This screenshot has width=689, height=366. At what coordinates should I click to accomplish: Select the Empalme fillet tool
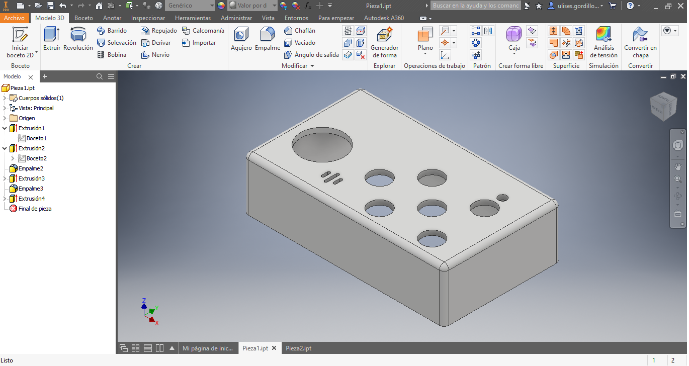click(x=268, y=39)
